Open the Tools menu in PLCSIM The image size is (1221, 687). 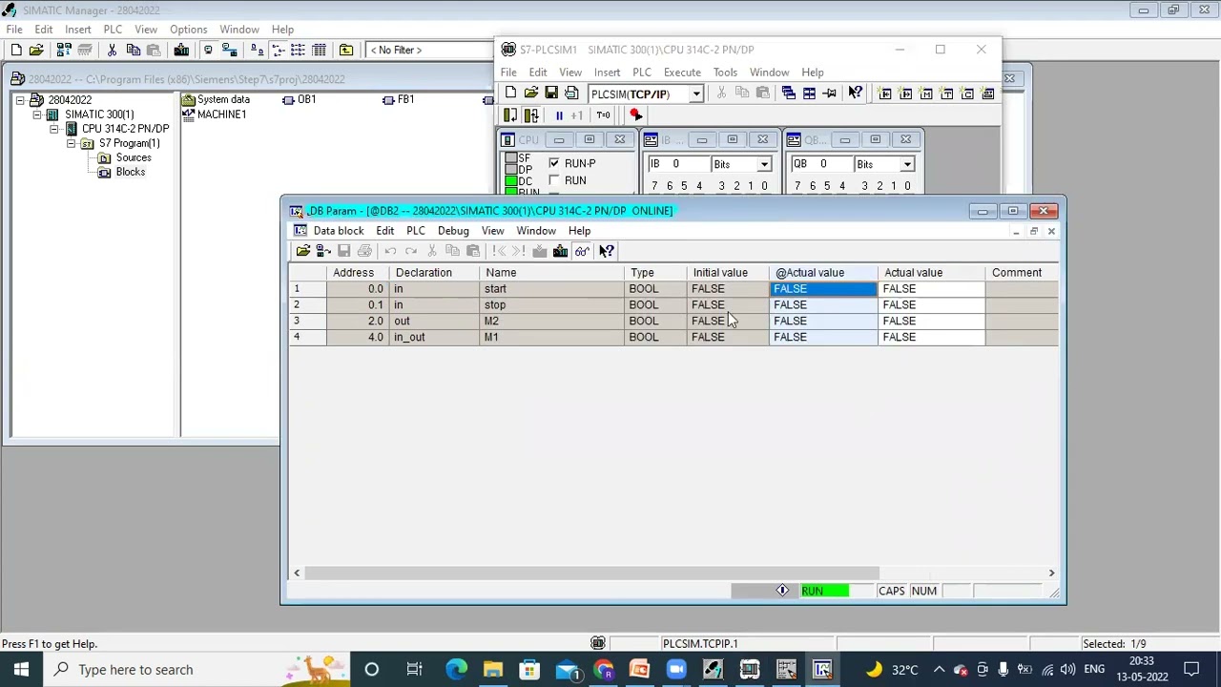pyautogui.click(x=725, y=73)
